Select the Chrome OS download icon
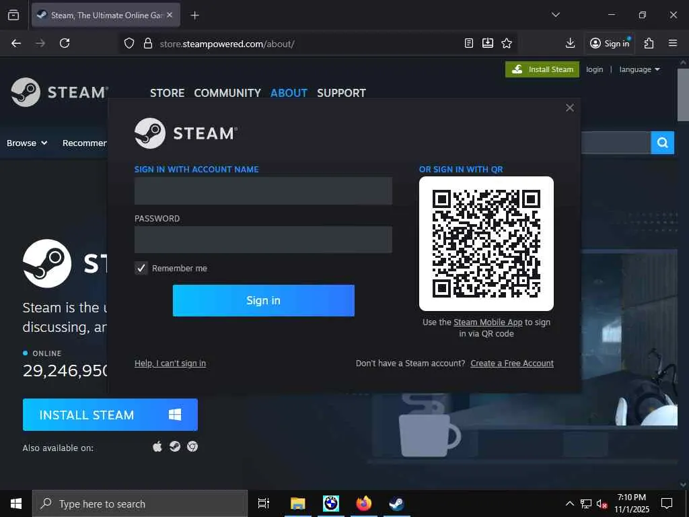689x517 pixels. [192, 447]
